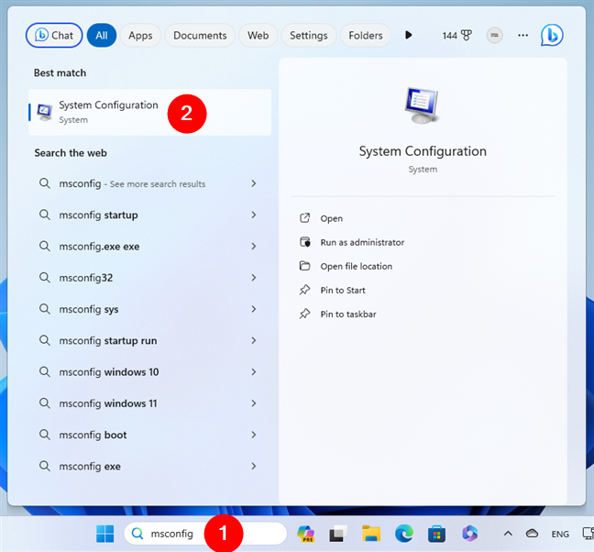Viewport: 594px width, 552px height.
Task: Open File Explorer from the taskbar
Action: coord(370,533)
